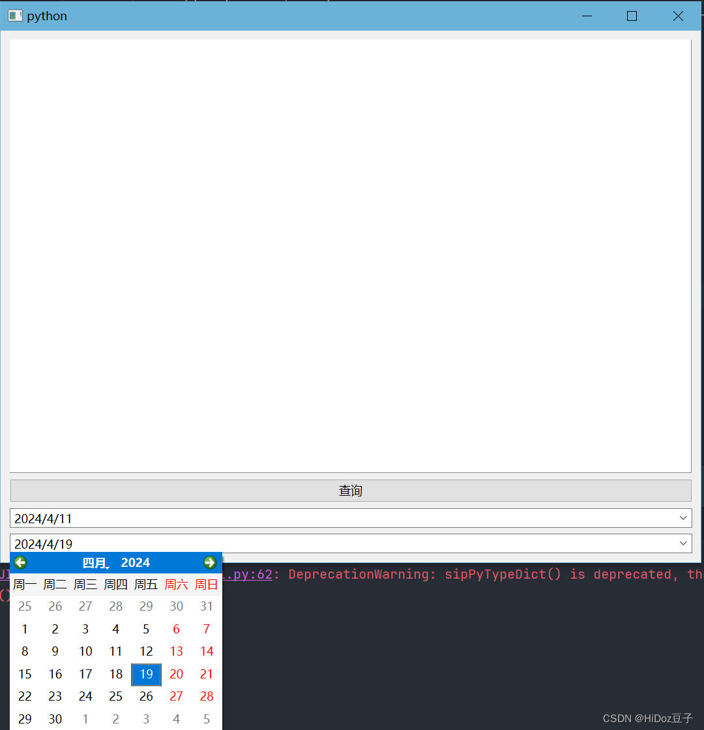Click the 周三 weekday header

pyautogui.click(x=85, y=585)
